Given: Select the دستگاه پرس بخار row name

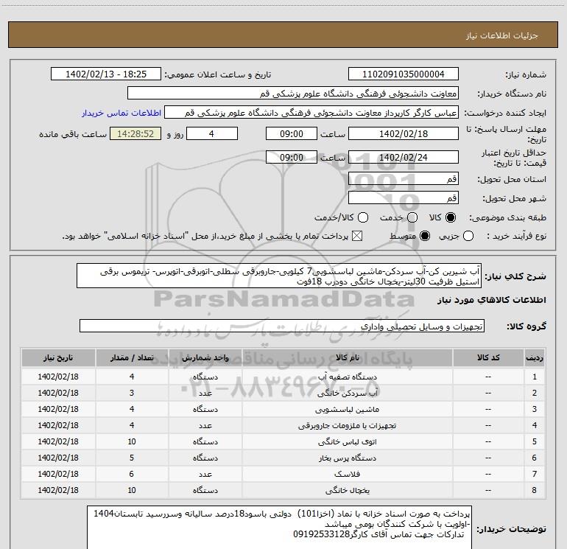Looking at the screenshot, I should coord(347,458).
